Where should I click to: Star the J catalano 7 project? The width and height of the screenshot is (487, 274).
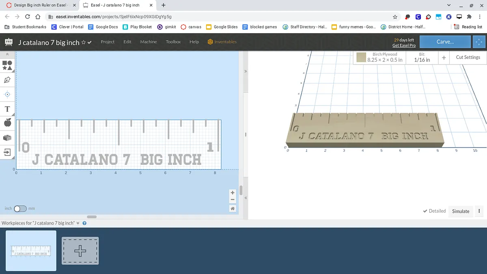pos(84,42)
